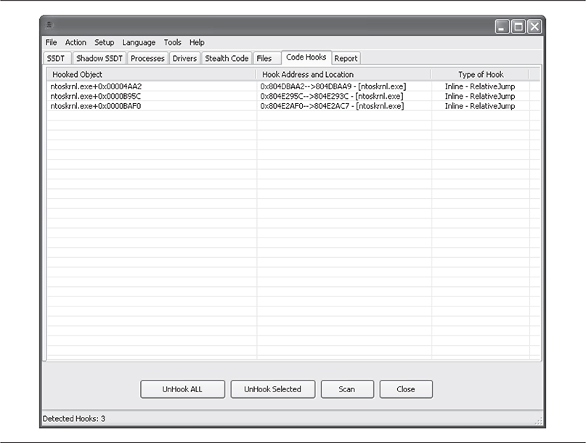586x443 pixels.
Task: Open the Setup menu
Action: 105,43
